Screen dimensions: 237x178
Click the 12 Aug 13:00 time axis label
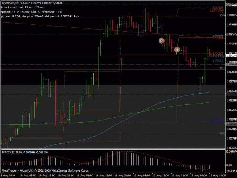point(160,176)
